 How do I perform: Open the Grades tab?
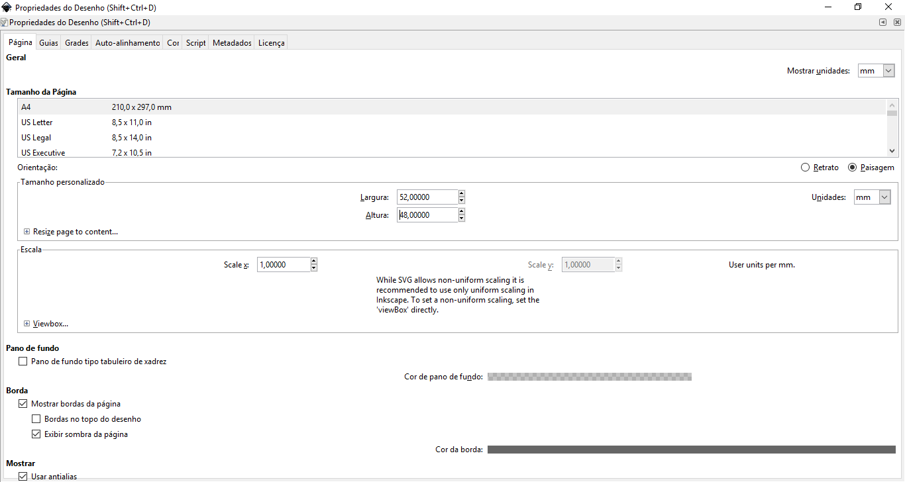tap(77, 43)
